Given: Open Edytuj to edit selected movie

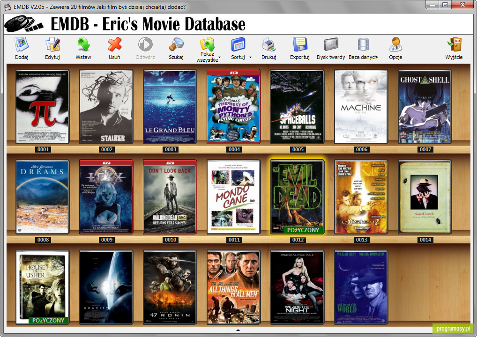Looking at the screenshot, I should 52,44.
